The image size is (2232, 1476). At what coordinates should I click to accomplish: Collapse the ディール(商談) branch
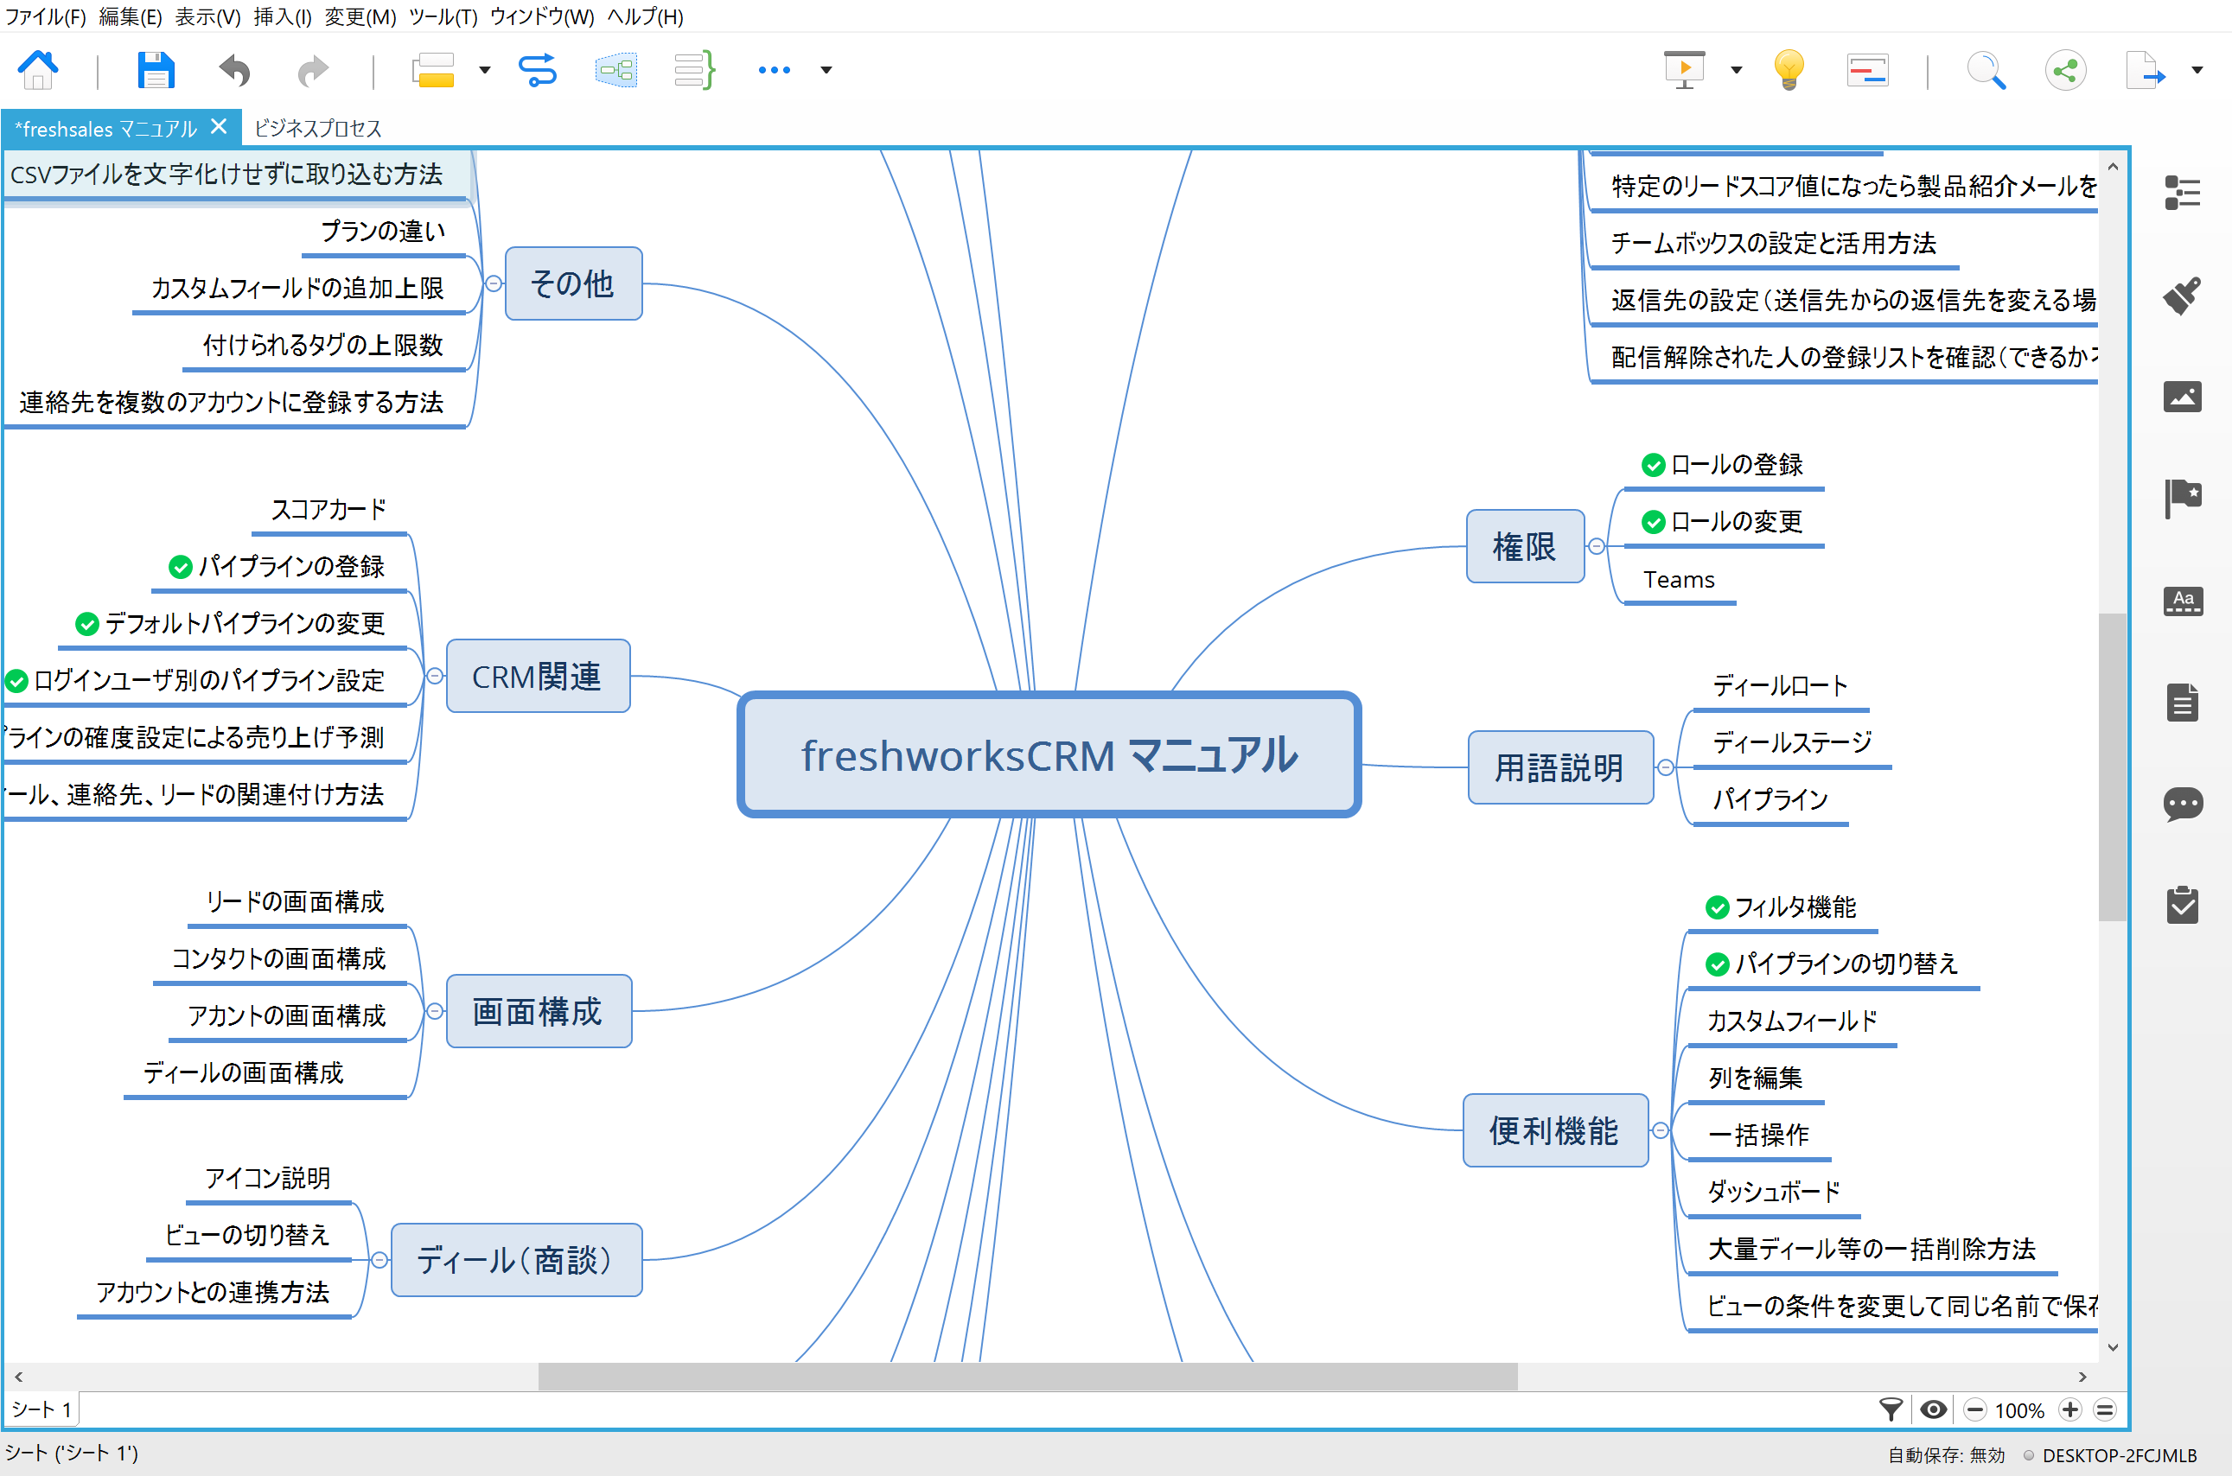pos(379,1259)
